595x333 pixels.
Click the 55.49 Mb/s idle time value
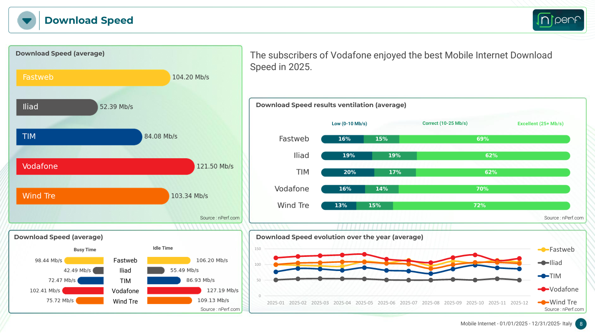point(185,270)
